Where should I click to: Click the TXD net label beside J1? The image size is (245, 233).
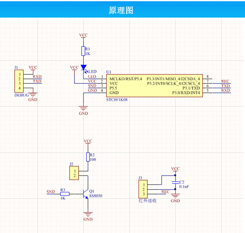[x=37, y=81]
